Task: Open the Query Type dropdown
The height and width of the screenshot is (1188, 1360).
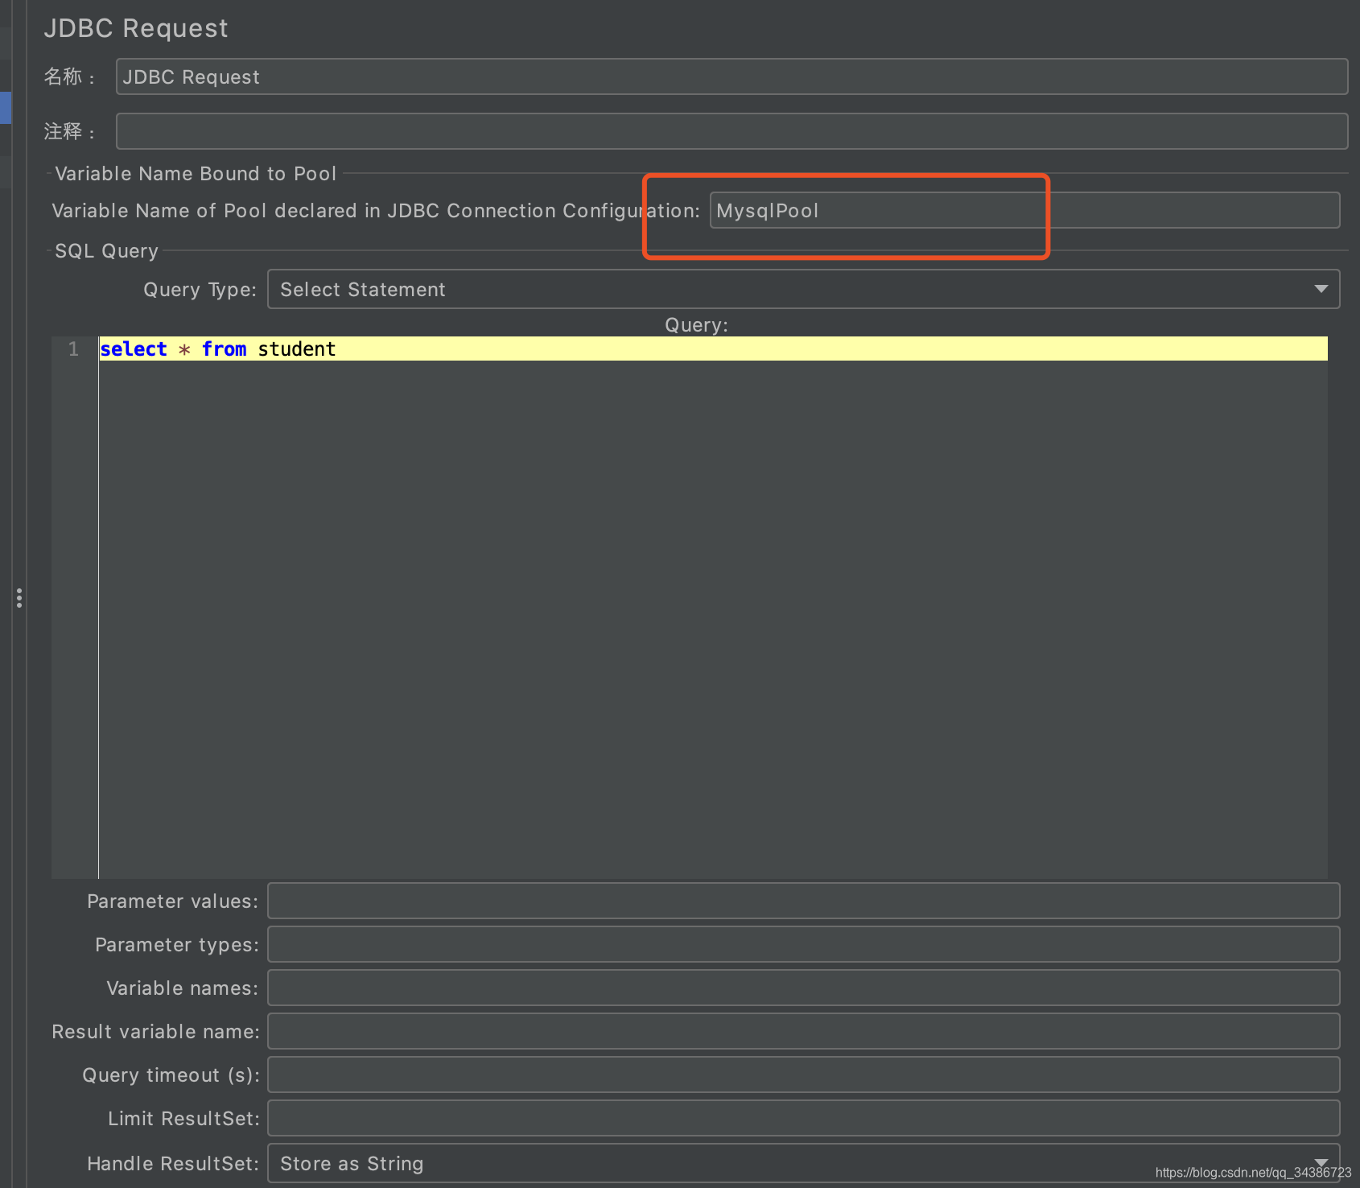Action: point(803,289)
